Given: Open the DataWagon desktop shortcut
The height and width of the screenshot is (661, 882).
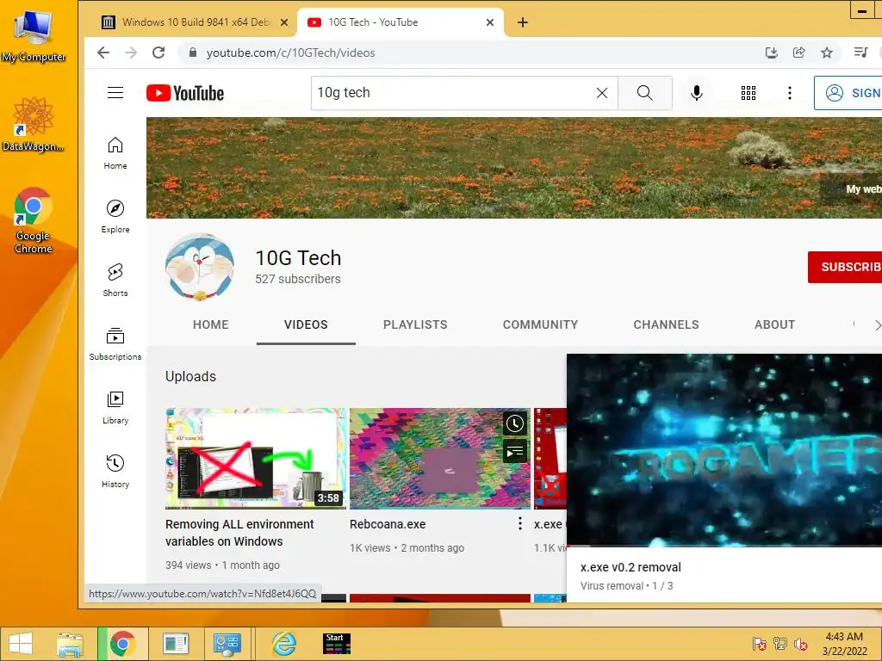Looking at the screenshot, I should click(x=34, y=124).
